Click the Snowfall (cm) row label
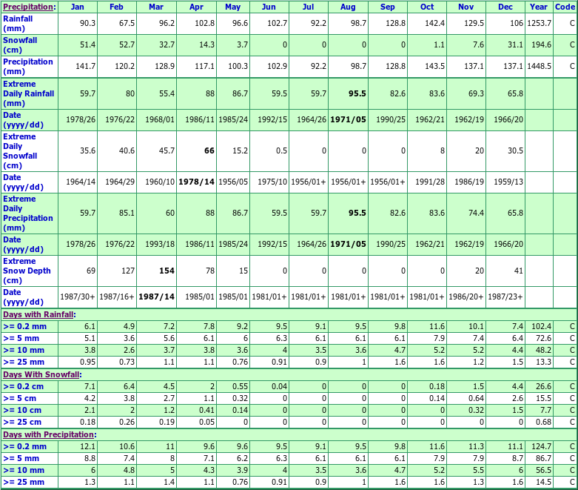The image size is (578, 490). [20, 44]
